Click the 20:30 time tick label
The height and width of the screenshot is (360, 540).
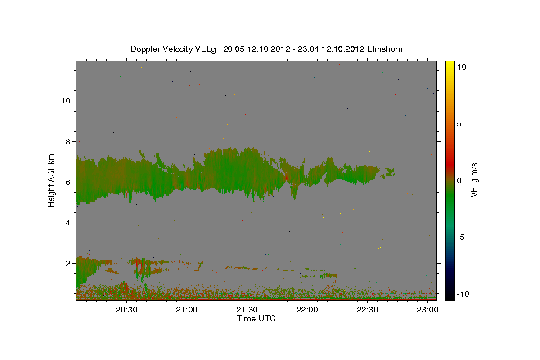126,310
